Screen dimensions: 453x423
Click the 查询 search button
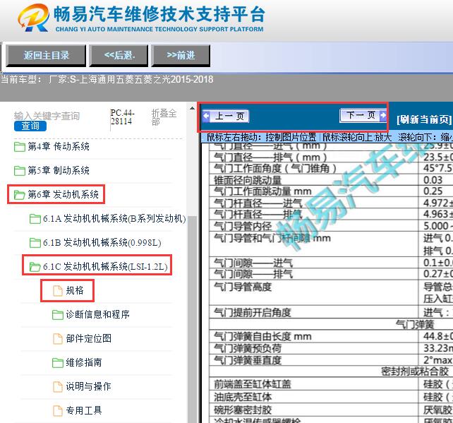pyautogui.click(x=30, y=126)
